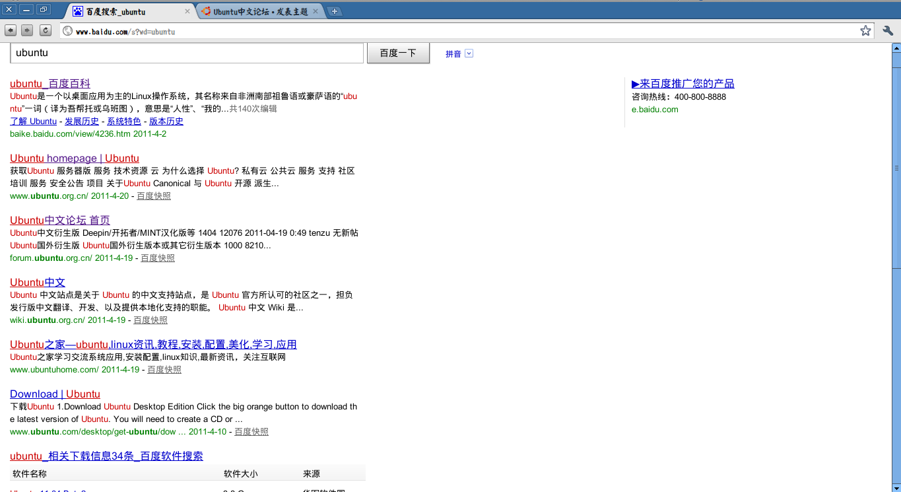The width and height of the screenshot is (901, 492).
Task: Open 百度快照 for ubuntu.com/desktop result
Action: pos(251,432)
